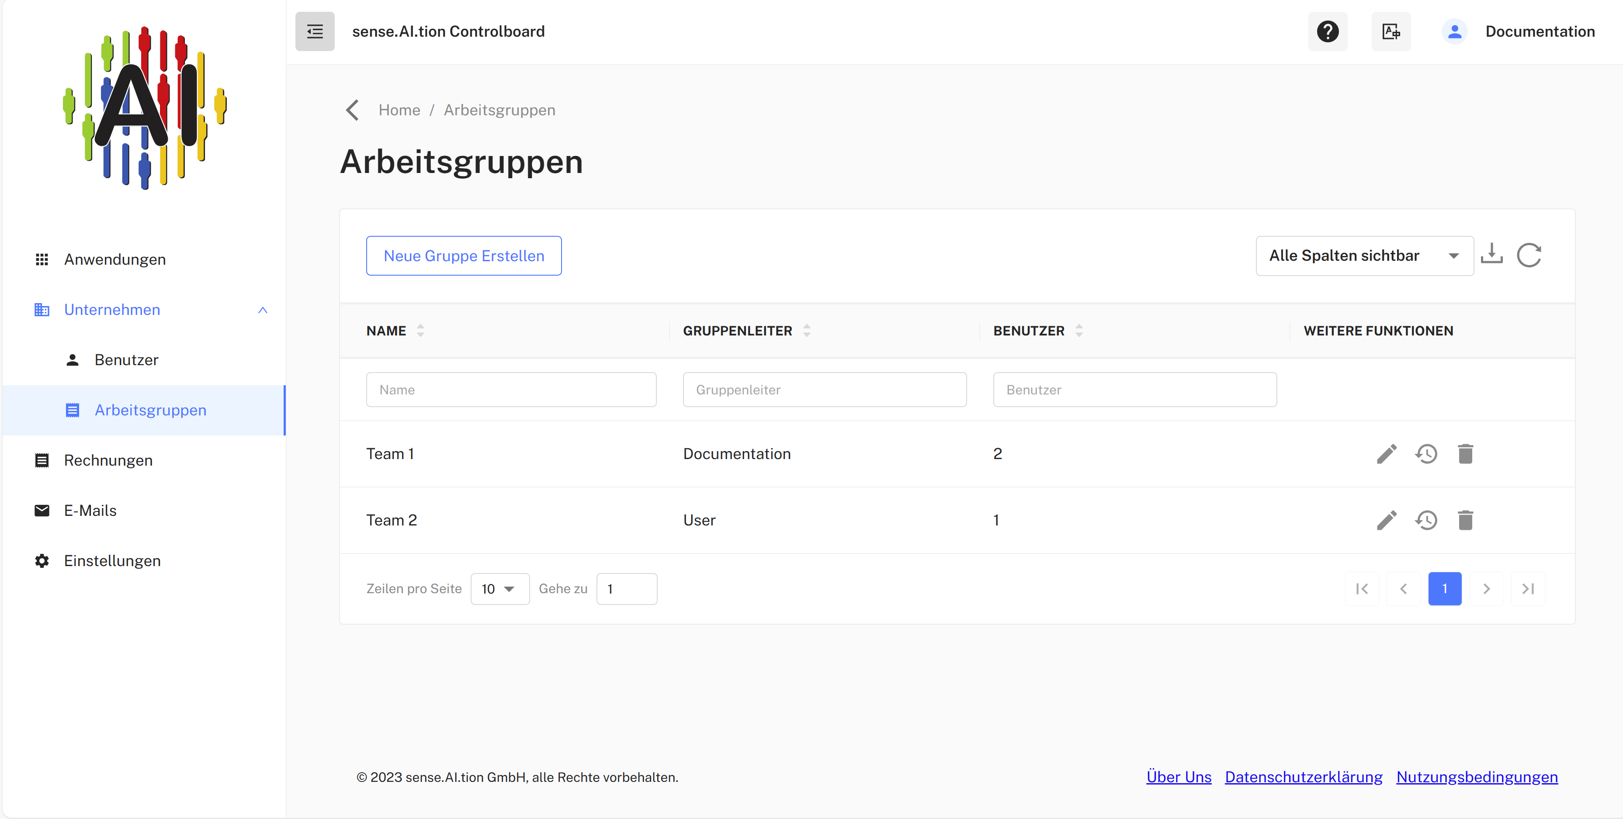Focus the Gruppenleiter filter field

pyautogui.click(x=825, y=389)
